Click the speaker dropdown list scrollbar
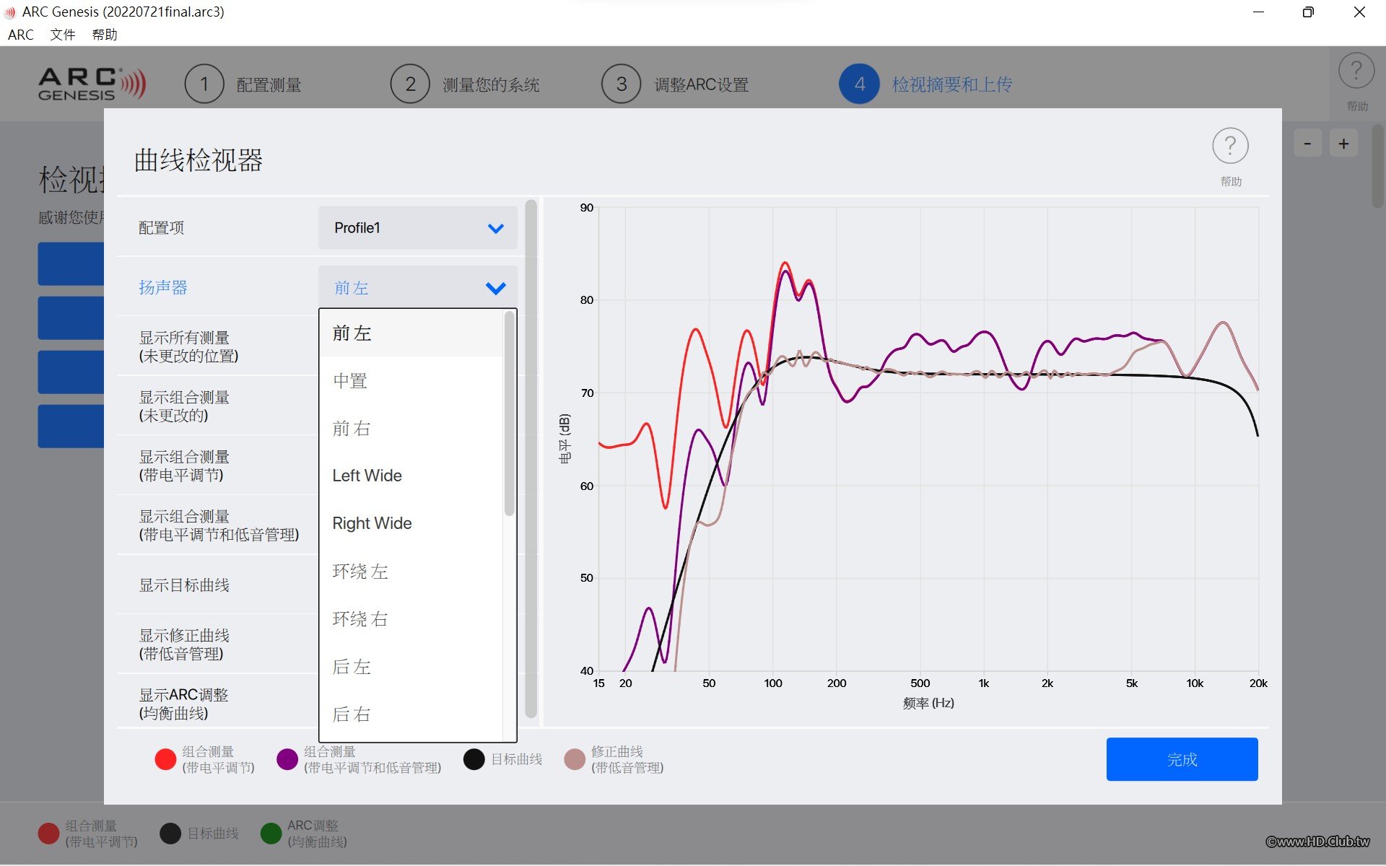This screenshot has height=866, width=1386. pos(510,414)
